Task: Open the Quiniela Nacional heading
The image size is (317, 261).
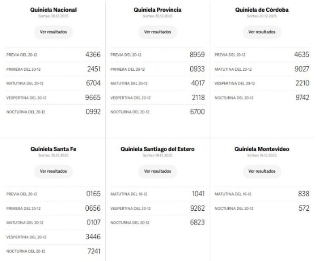Action: [x=53, y=10]
